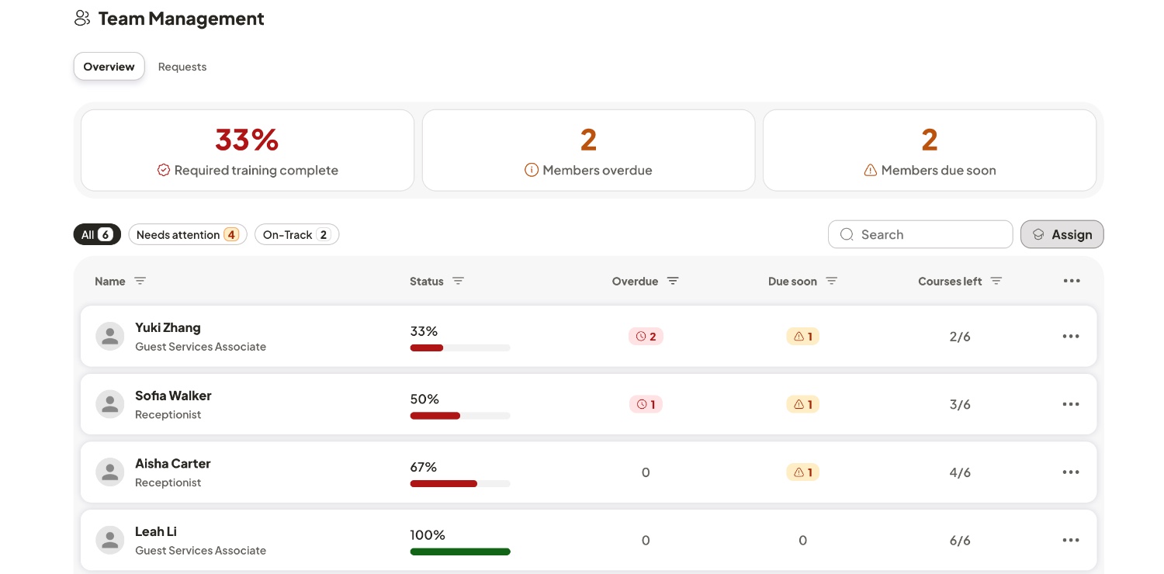
Task: Open table header more options menu
Action: [1072, 281]
